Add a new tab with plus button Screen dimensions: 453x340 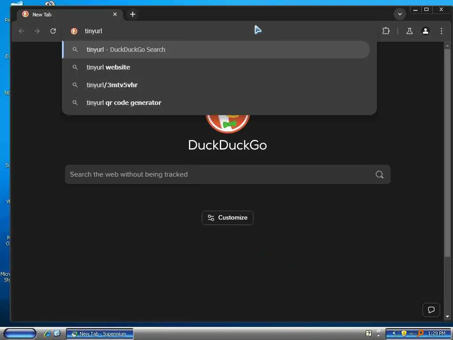[133, 14]
